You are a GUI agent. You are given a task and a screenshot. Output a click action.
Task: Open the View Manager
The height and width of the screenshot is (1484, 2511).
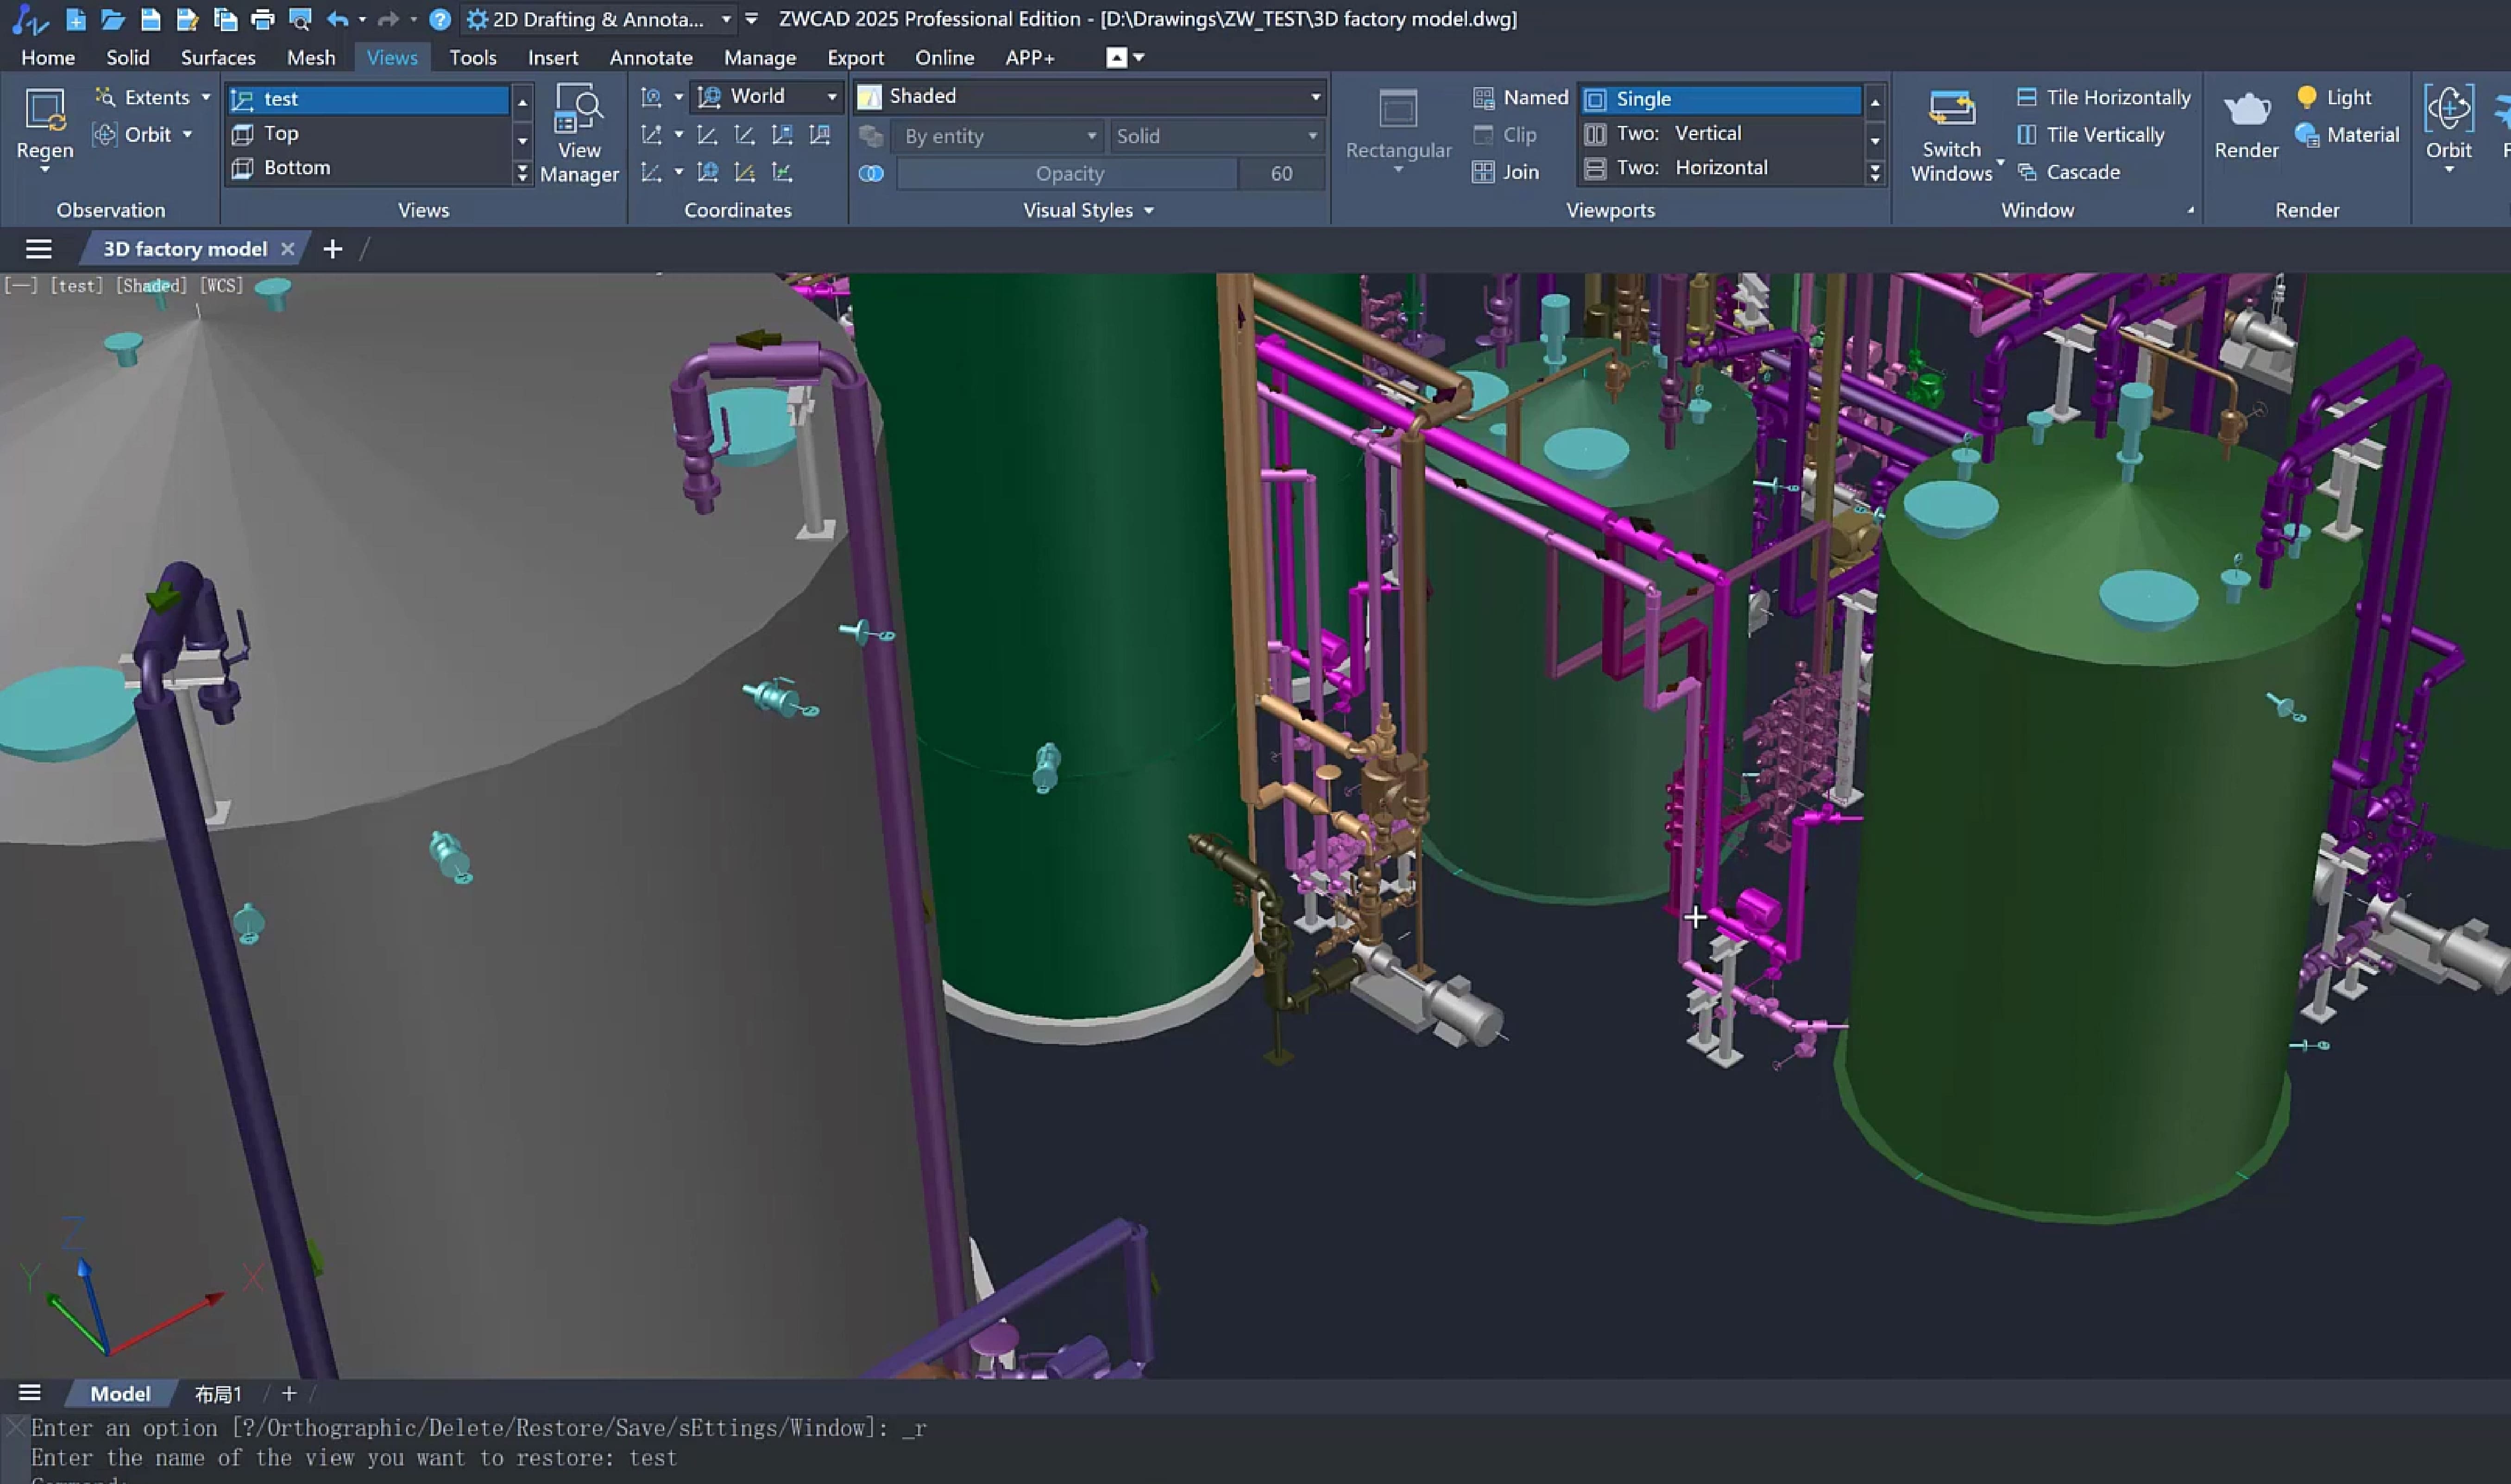pos(579,134)
